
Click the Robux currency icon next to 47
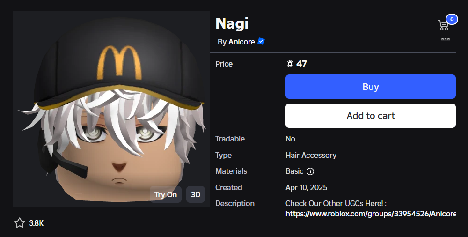(x=290, y=64)
